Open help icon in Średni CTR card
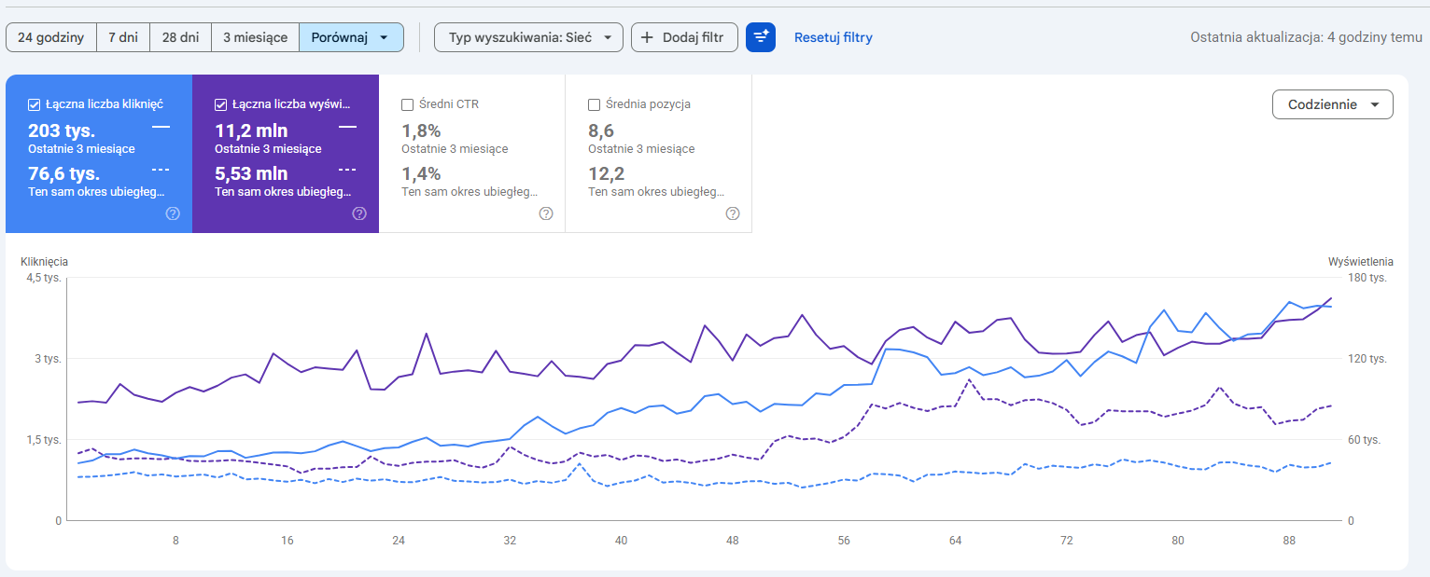This screenshot has width=1430, height=577. [546, 213]
